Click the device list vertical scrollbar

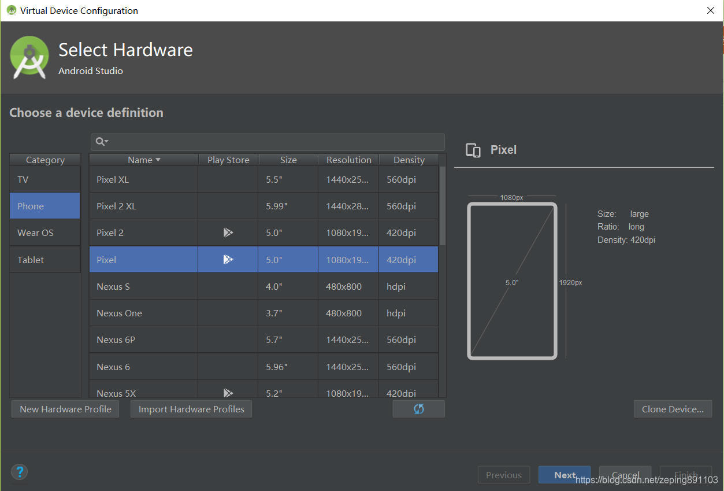443,205
